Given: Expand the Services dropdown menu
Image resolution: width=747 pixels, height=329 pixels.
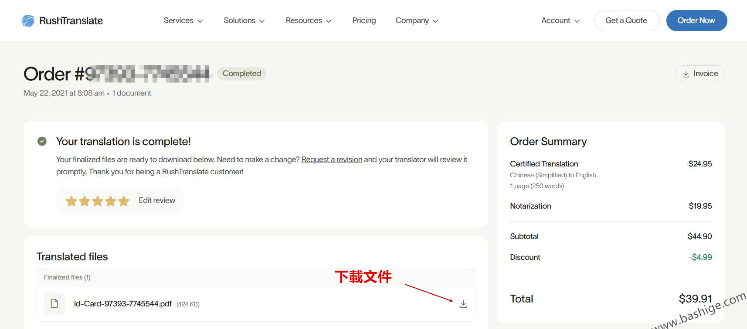Looking at the screenshot, I should click(183, 20).
